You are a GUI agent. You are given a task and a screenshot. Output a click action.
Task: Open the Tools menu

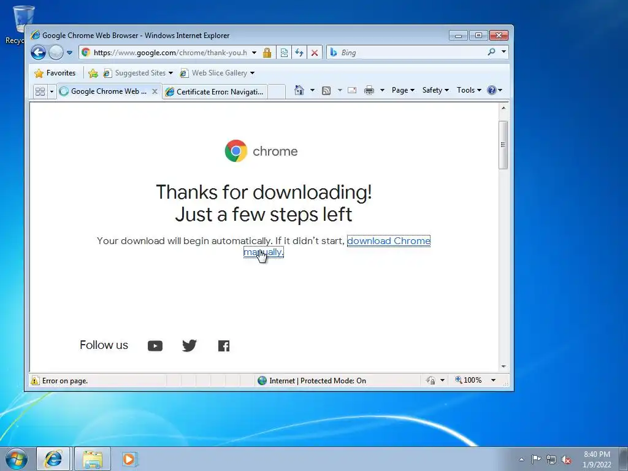(469, 90)
